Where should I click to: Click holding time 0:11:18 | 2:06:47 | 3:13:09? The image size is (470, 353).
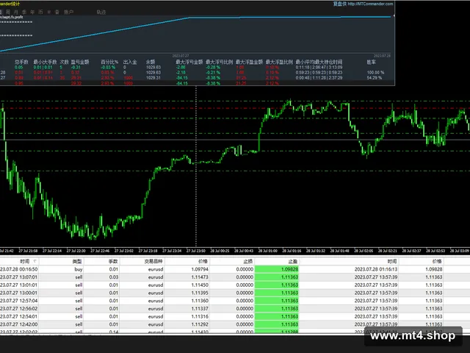[319, 68]
